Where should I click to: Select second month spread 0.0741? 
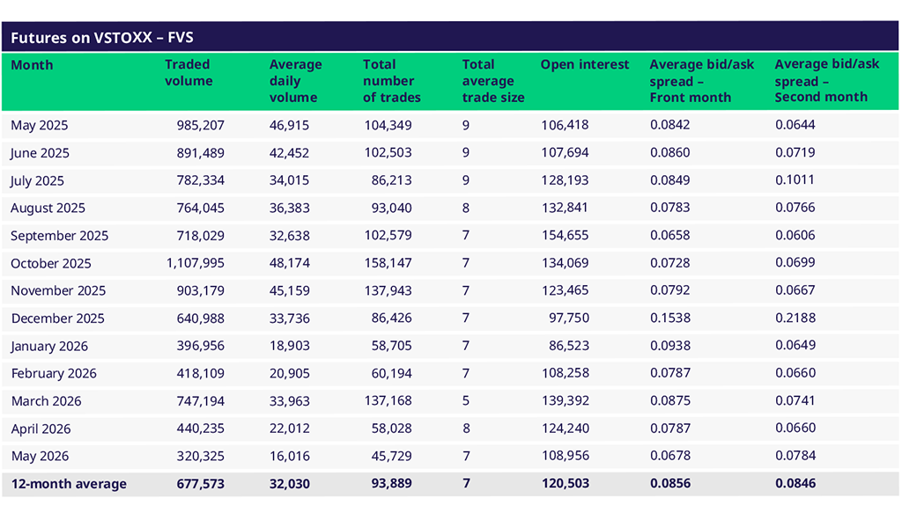pos(795,400)
